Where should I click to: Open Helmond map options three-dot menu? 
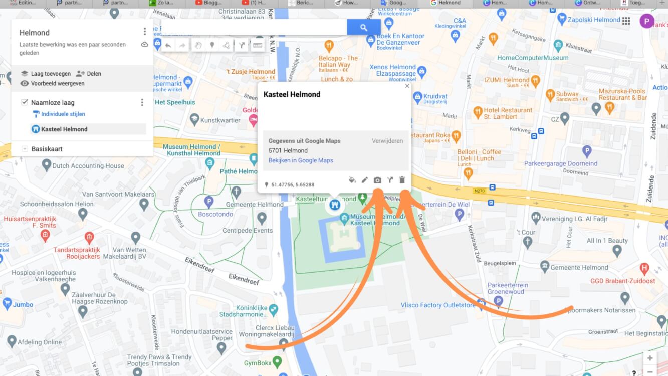point(145,32)
